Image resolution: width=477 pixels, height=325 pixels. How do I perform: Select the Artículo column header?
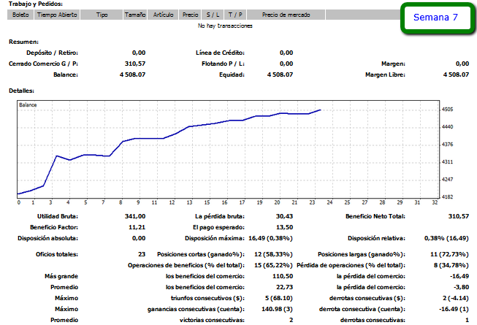164,15
